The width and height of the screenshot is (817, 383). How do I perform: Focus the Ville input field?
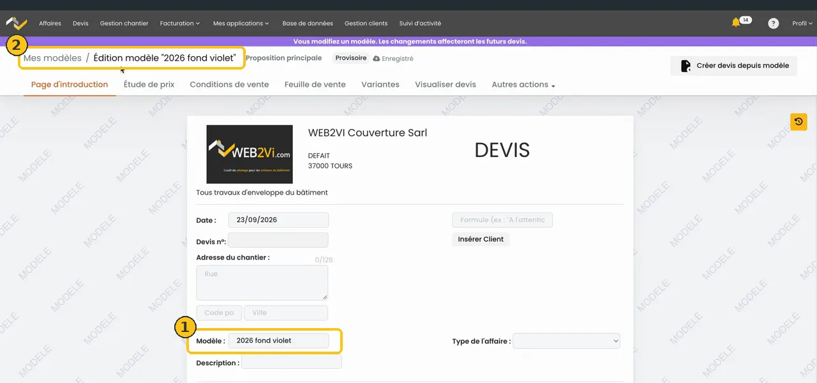coord(286,313)
